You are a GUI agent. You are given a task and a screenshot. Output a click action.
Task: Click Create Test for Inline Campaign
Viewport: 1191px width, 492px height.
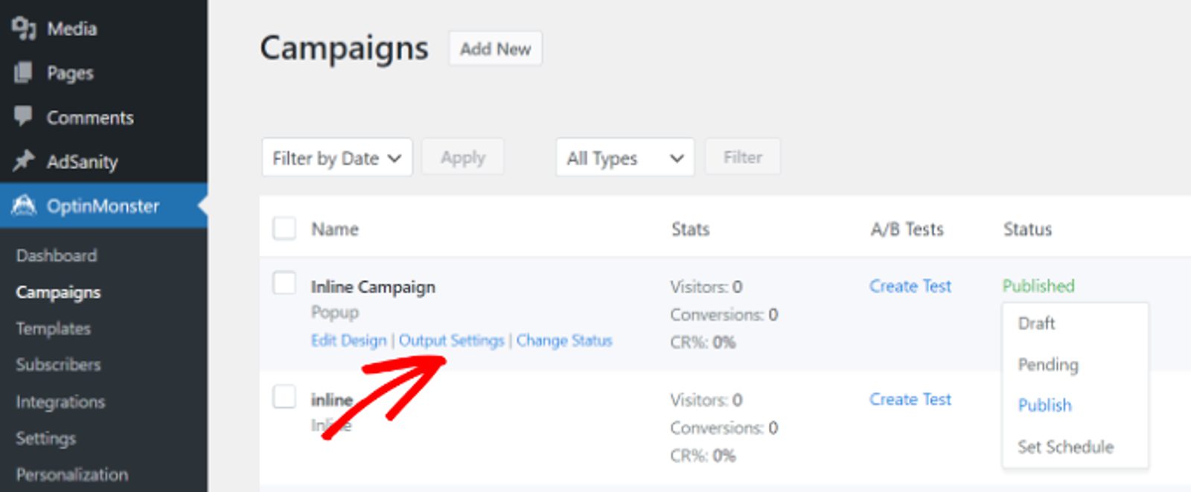(910, 286)
